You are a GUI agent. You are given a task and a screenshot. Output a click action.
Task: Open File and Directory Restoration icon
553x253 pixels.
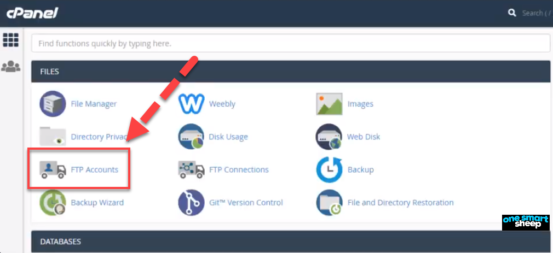click(x=329, y=203)
